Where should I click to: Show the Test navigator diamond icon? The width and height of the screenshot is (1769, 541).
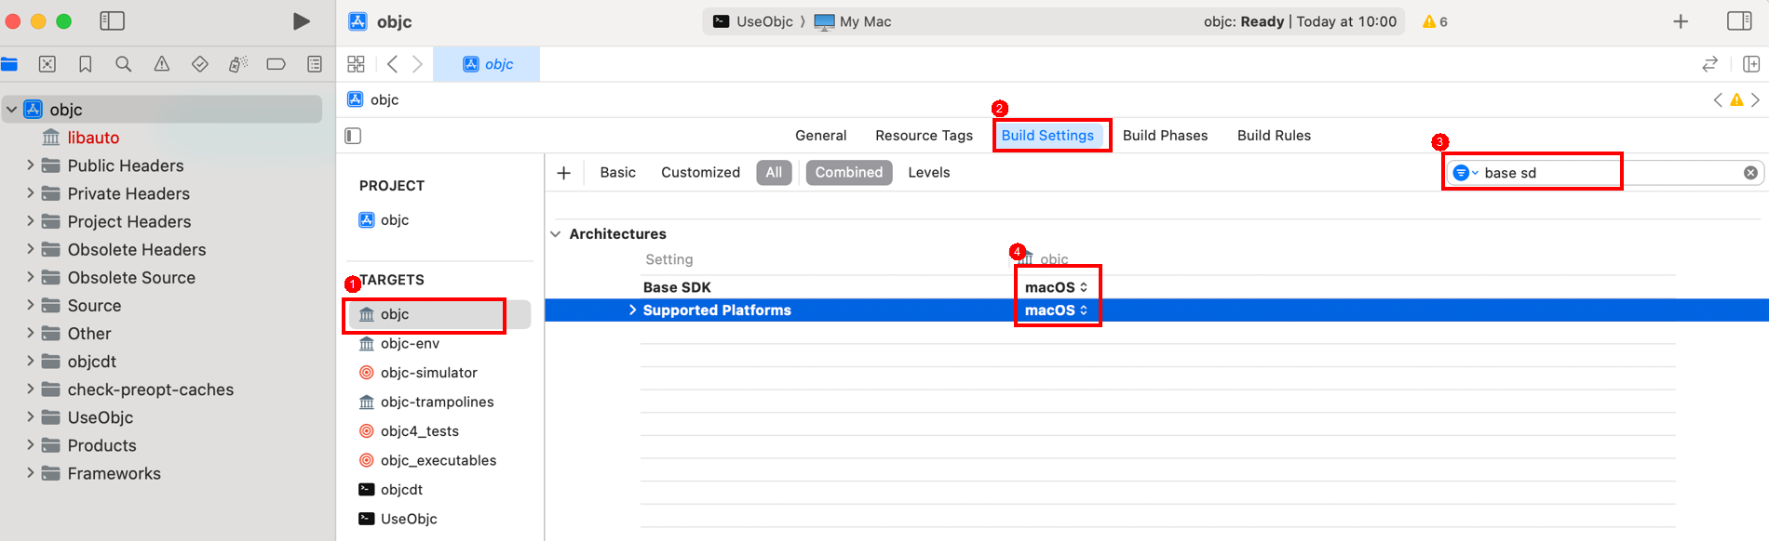200,64
